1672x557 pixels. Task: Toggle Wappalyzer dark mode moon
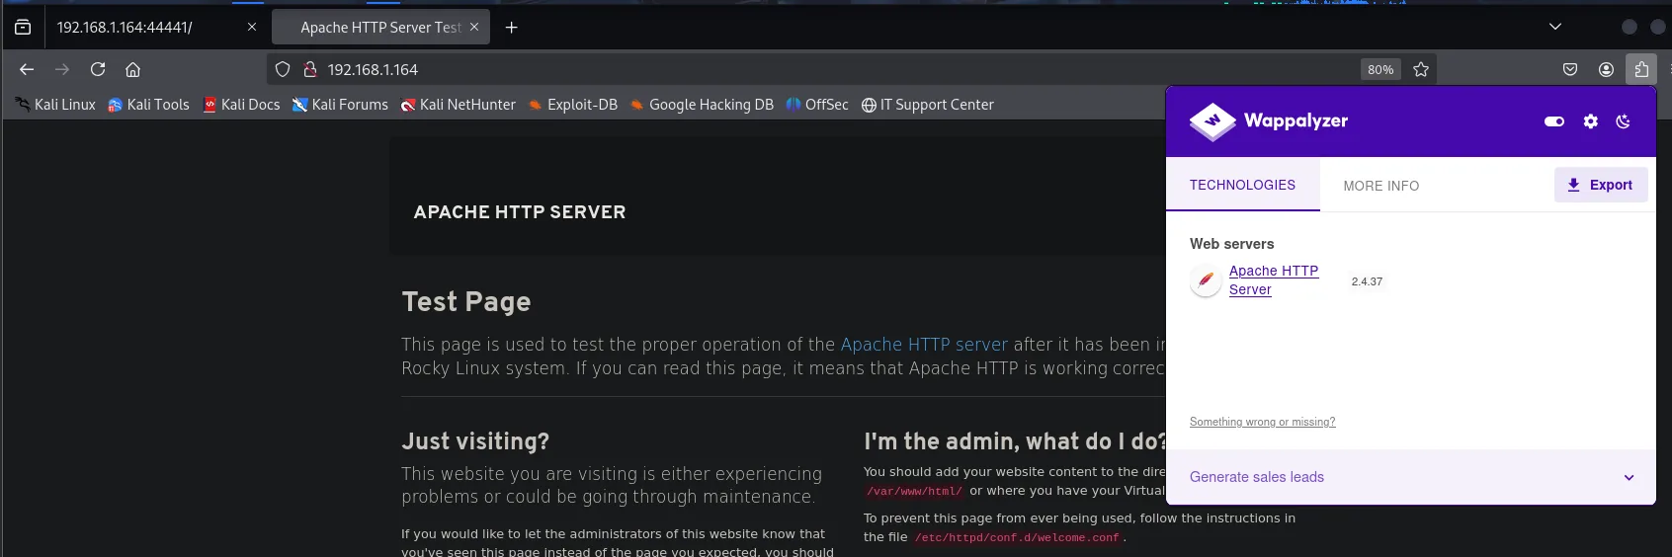coord(1623,121)
